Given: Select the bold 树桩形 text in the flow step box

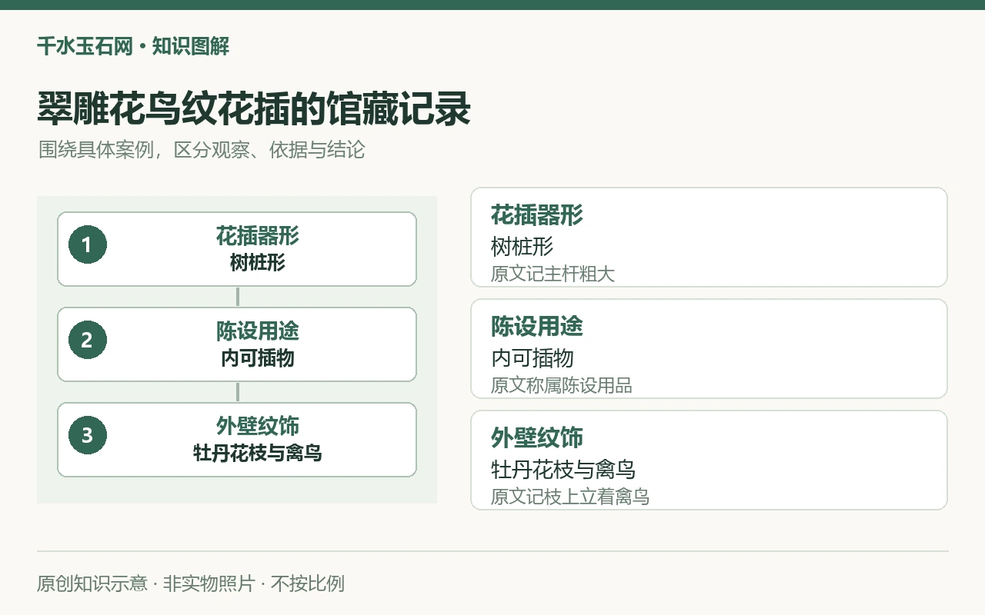Looking at the screenshot, I should tap(257, 263).
